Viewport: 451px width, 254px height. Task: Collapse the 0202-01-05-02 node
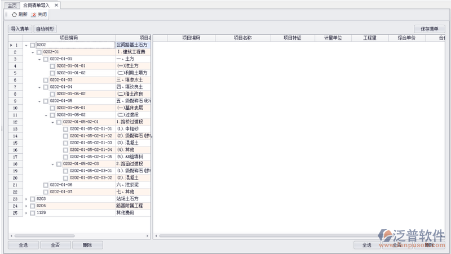tap(46, 115)
